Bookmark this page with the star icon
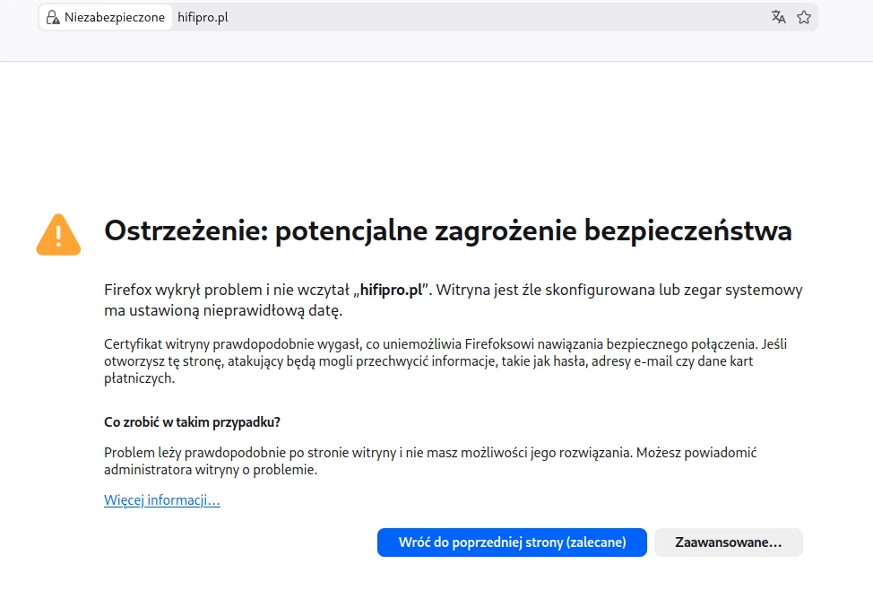 [804, 17]
